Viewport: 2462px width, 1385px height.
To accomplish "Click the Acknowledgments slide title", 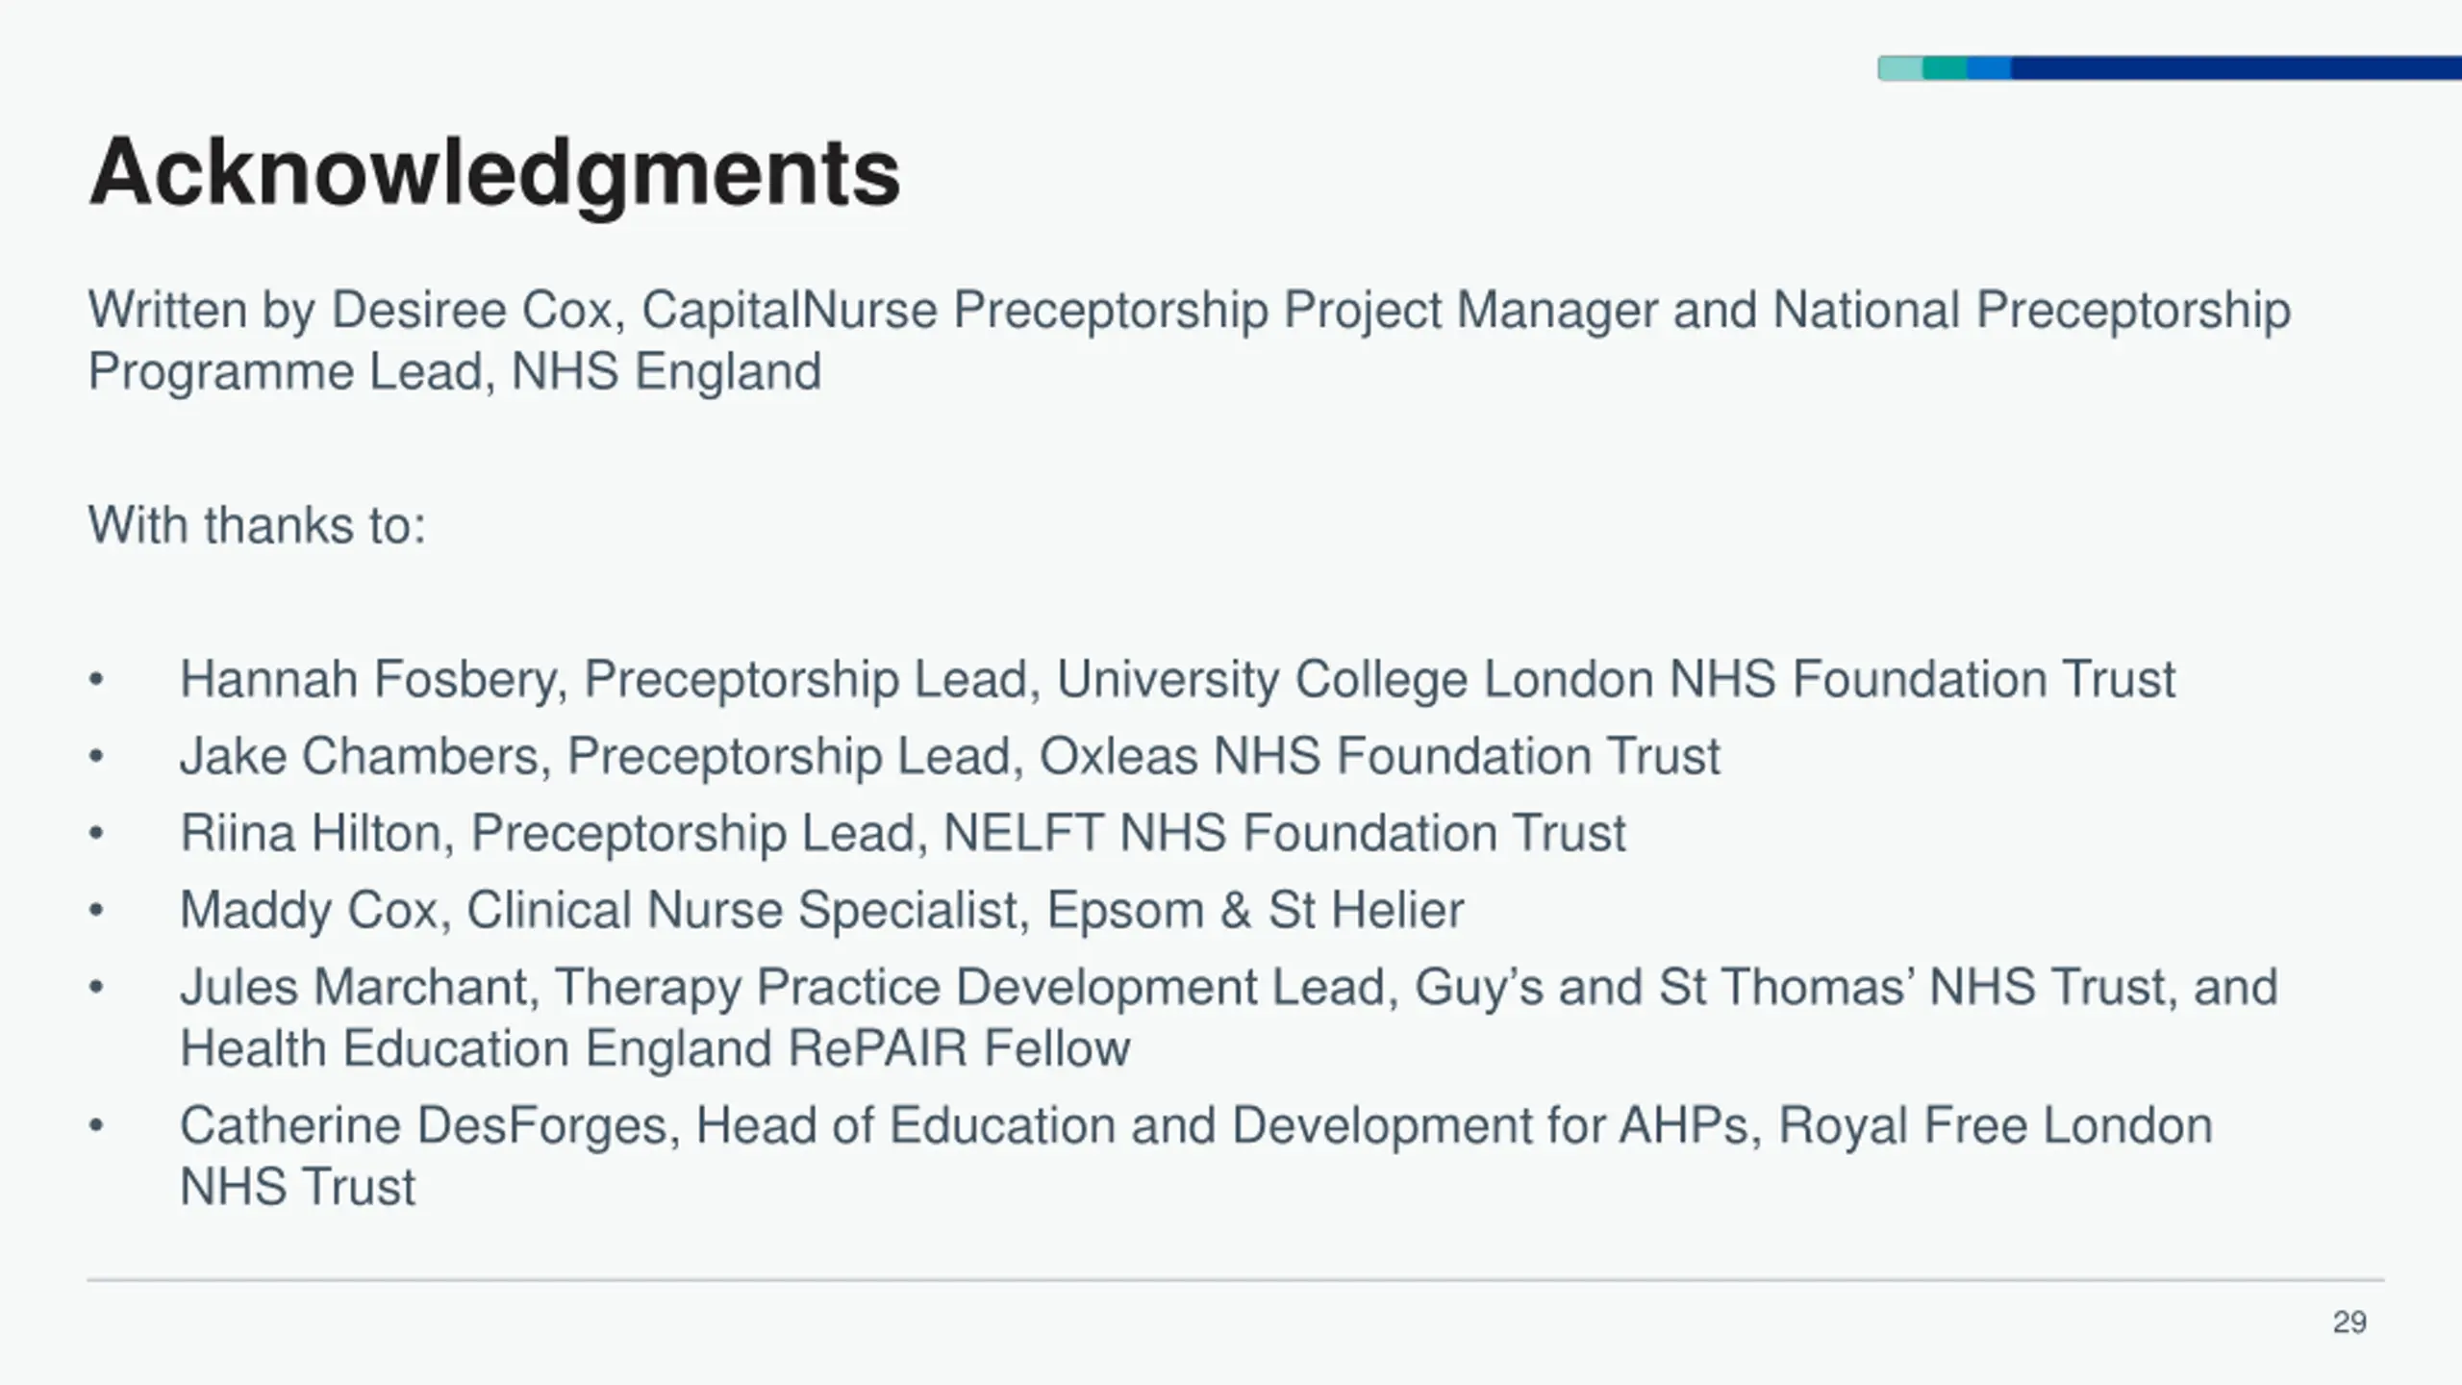I will [494, 173].
